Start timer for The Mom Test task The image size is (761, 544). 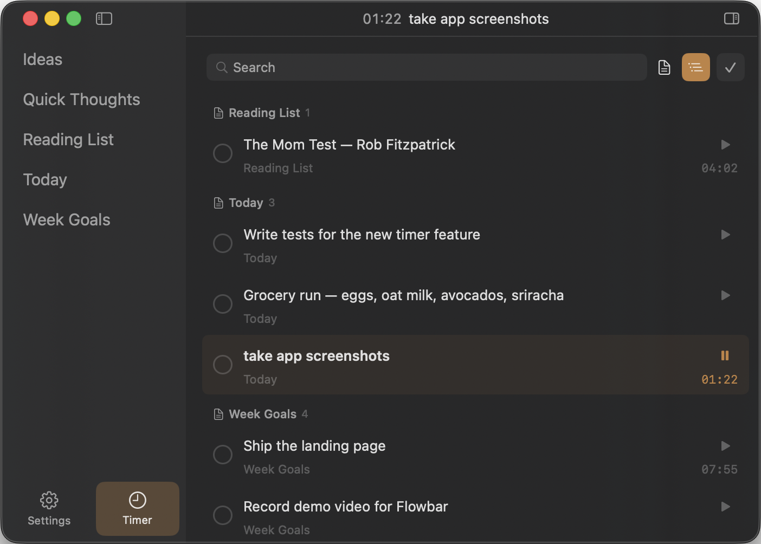(x=725, y=145)
